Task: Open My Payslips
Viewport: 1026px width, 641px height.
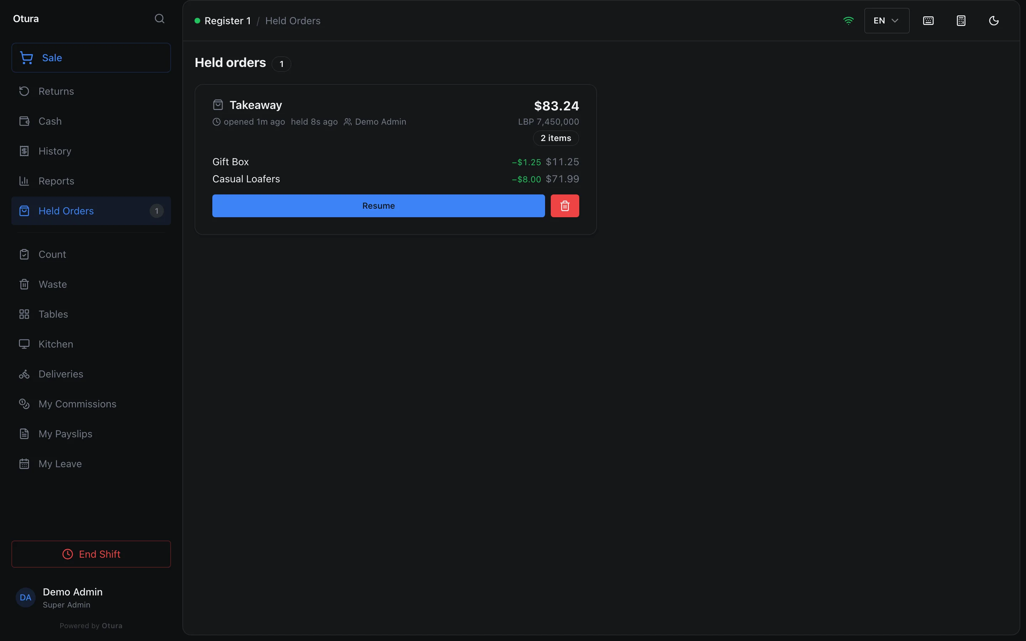Action: click(x=91, y=434)
